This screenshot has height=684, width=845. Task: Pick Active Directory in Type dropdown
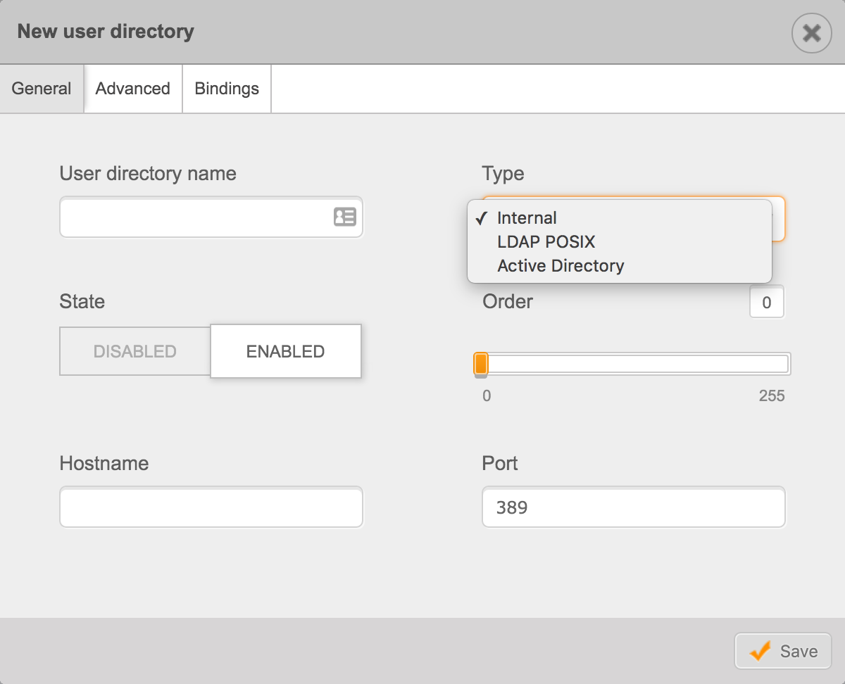[561, 266]
